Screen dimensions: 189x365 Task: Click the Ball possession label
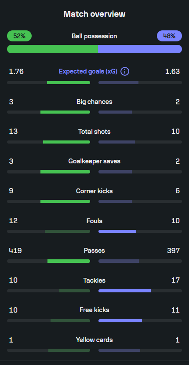(94, 36)
